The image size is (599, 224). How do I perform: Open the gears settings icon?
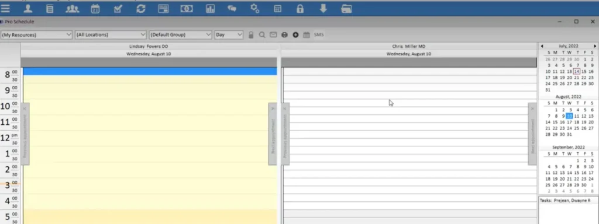pos(255,8)
